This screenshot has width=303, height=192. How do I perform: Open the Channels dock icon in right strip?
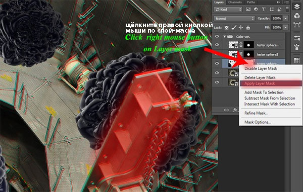click(296, 16)
